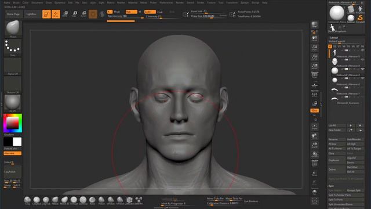
Task: Open the Brush menu
Action: tap(16, 2)
